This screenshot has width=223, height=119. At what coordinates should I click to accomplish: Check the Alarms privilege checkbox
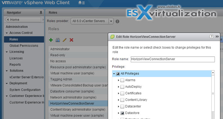click(x=122, y=80)
